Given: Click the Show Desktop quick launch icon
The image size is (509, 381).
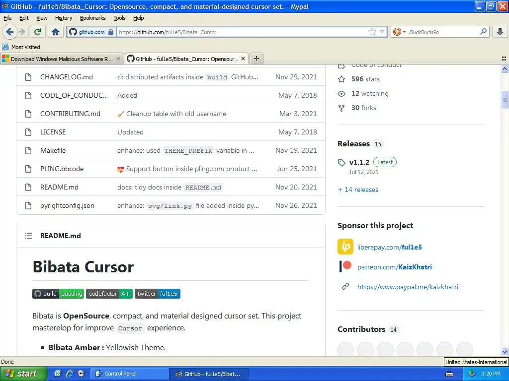Looking at the screenshot, I should (x=58, y=374).
